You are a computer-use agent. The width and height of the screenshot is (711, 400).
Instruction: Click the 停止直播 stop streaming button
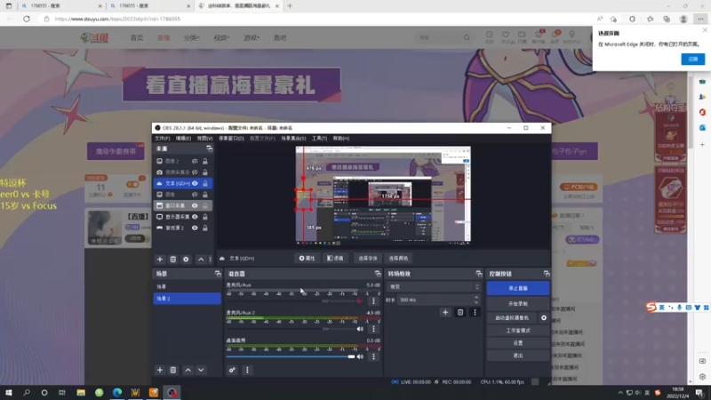[518, 288]
